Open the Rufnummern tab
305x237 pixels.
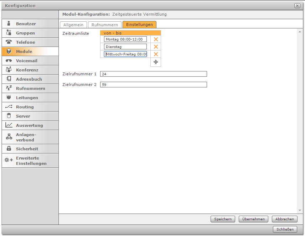104,25
